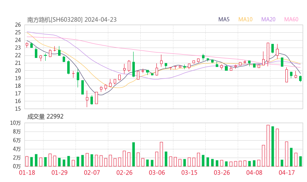Screen dimensions: 307x182
Task: Click the MA10 legend label
Action: click(245, 19)
